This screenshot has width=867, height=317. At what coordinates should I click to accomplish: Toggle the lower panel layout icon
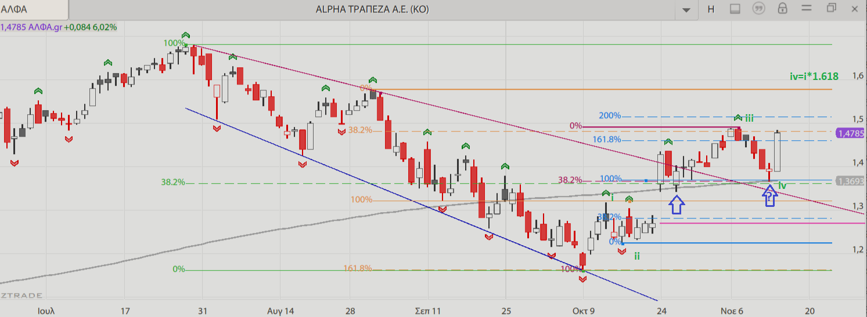point(735,9)
